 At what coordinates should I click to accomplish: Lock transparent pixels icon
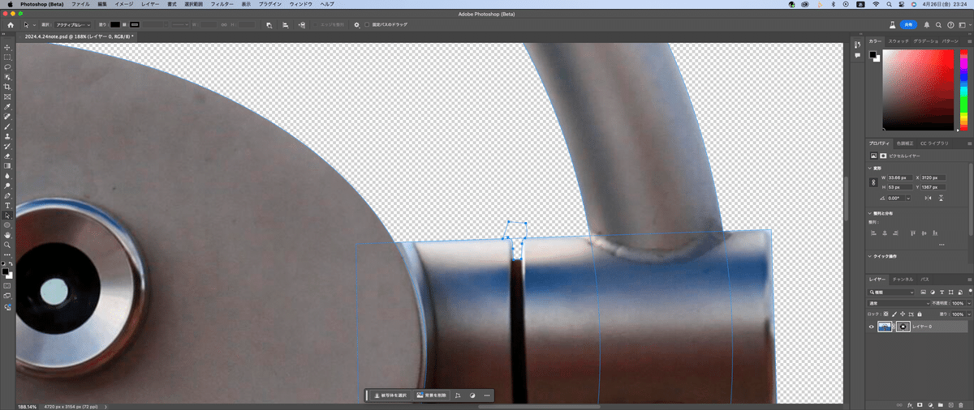(x=886, y=314)
